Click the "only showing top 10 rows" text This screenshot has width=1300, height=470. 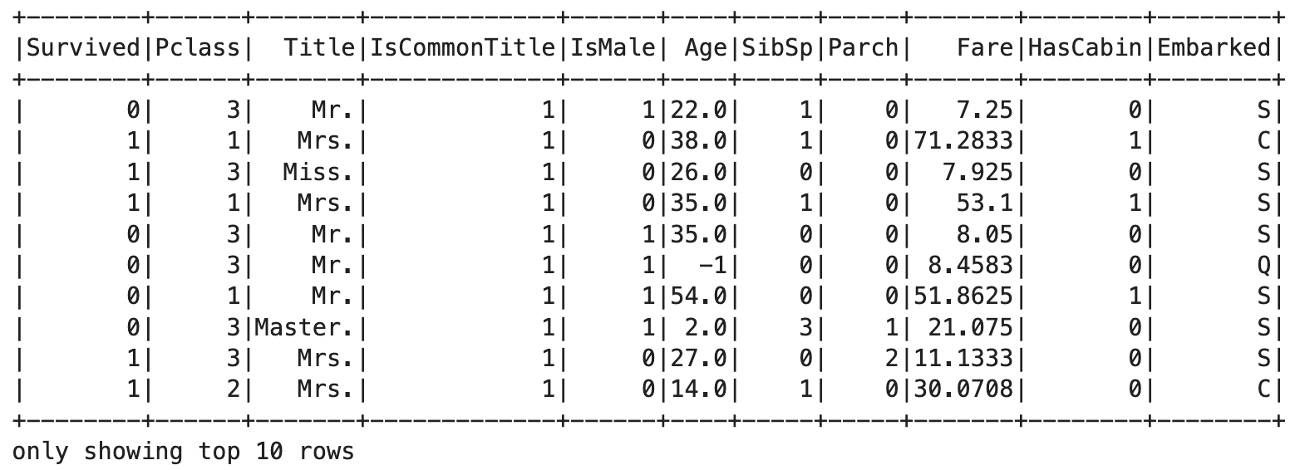click(x=183, y=452)
